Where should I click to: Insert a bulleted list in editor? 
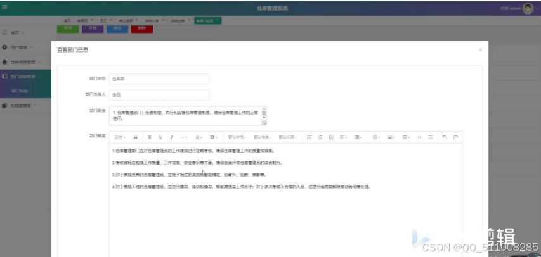[309, 137]
